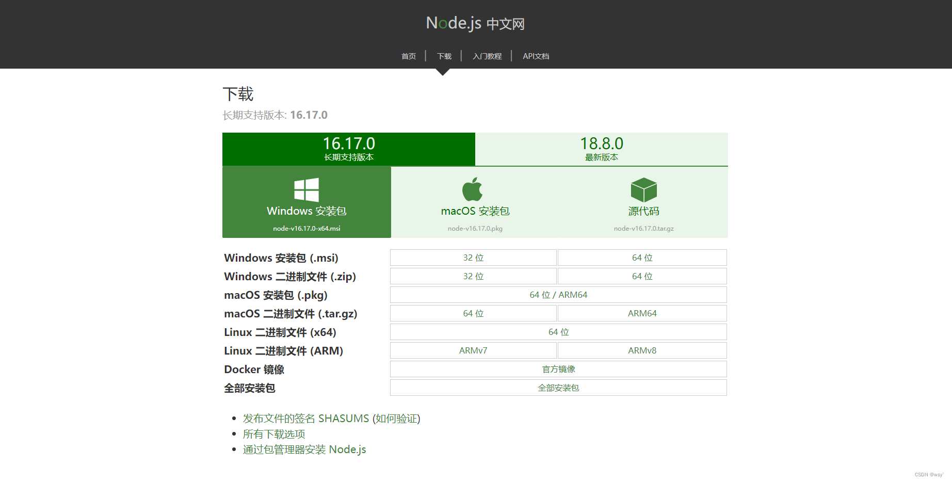952x482 pixels.
Task: Choose 64 位 for macOS 二进制文件 (.tar.gz)
Action: point(473,313)
